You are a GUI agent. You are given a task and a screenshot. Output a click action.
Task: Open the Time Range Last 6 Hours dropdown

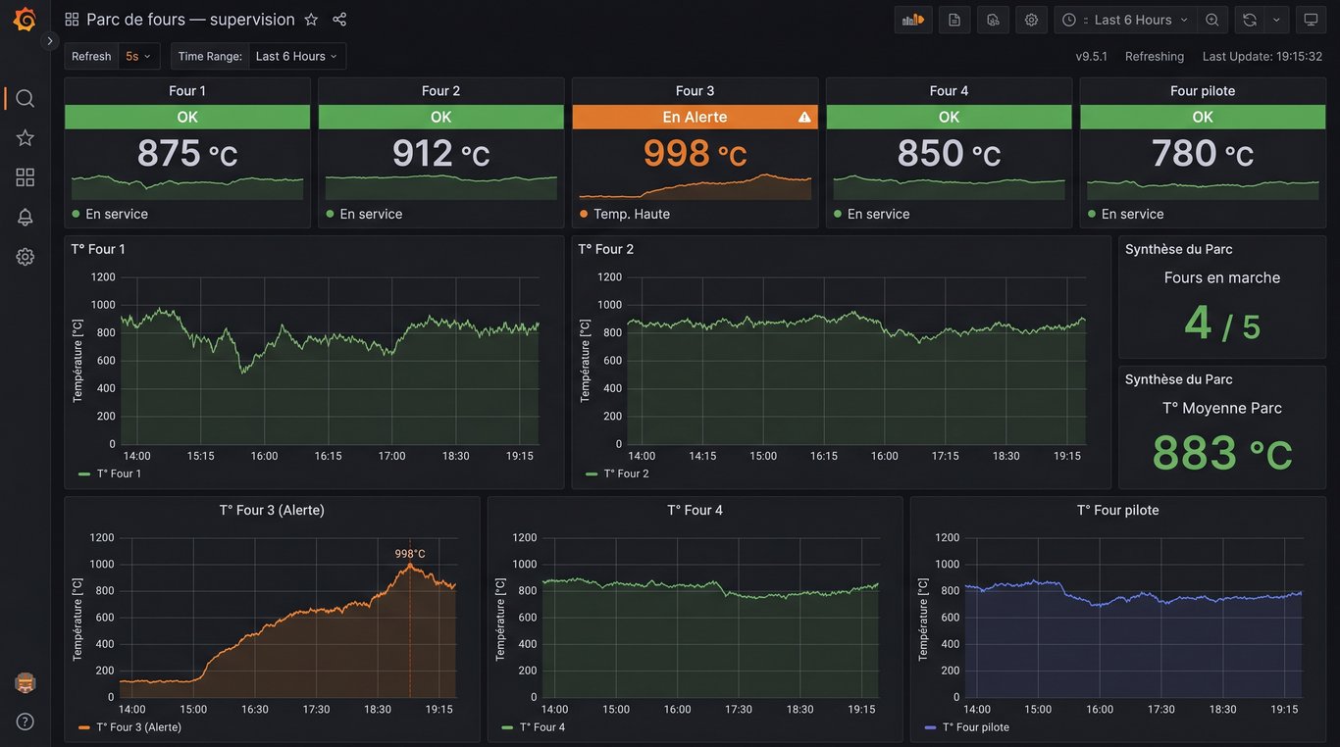click(297, 56)
